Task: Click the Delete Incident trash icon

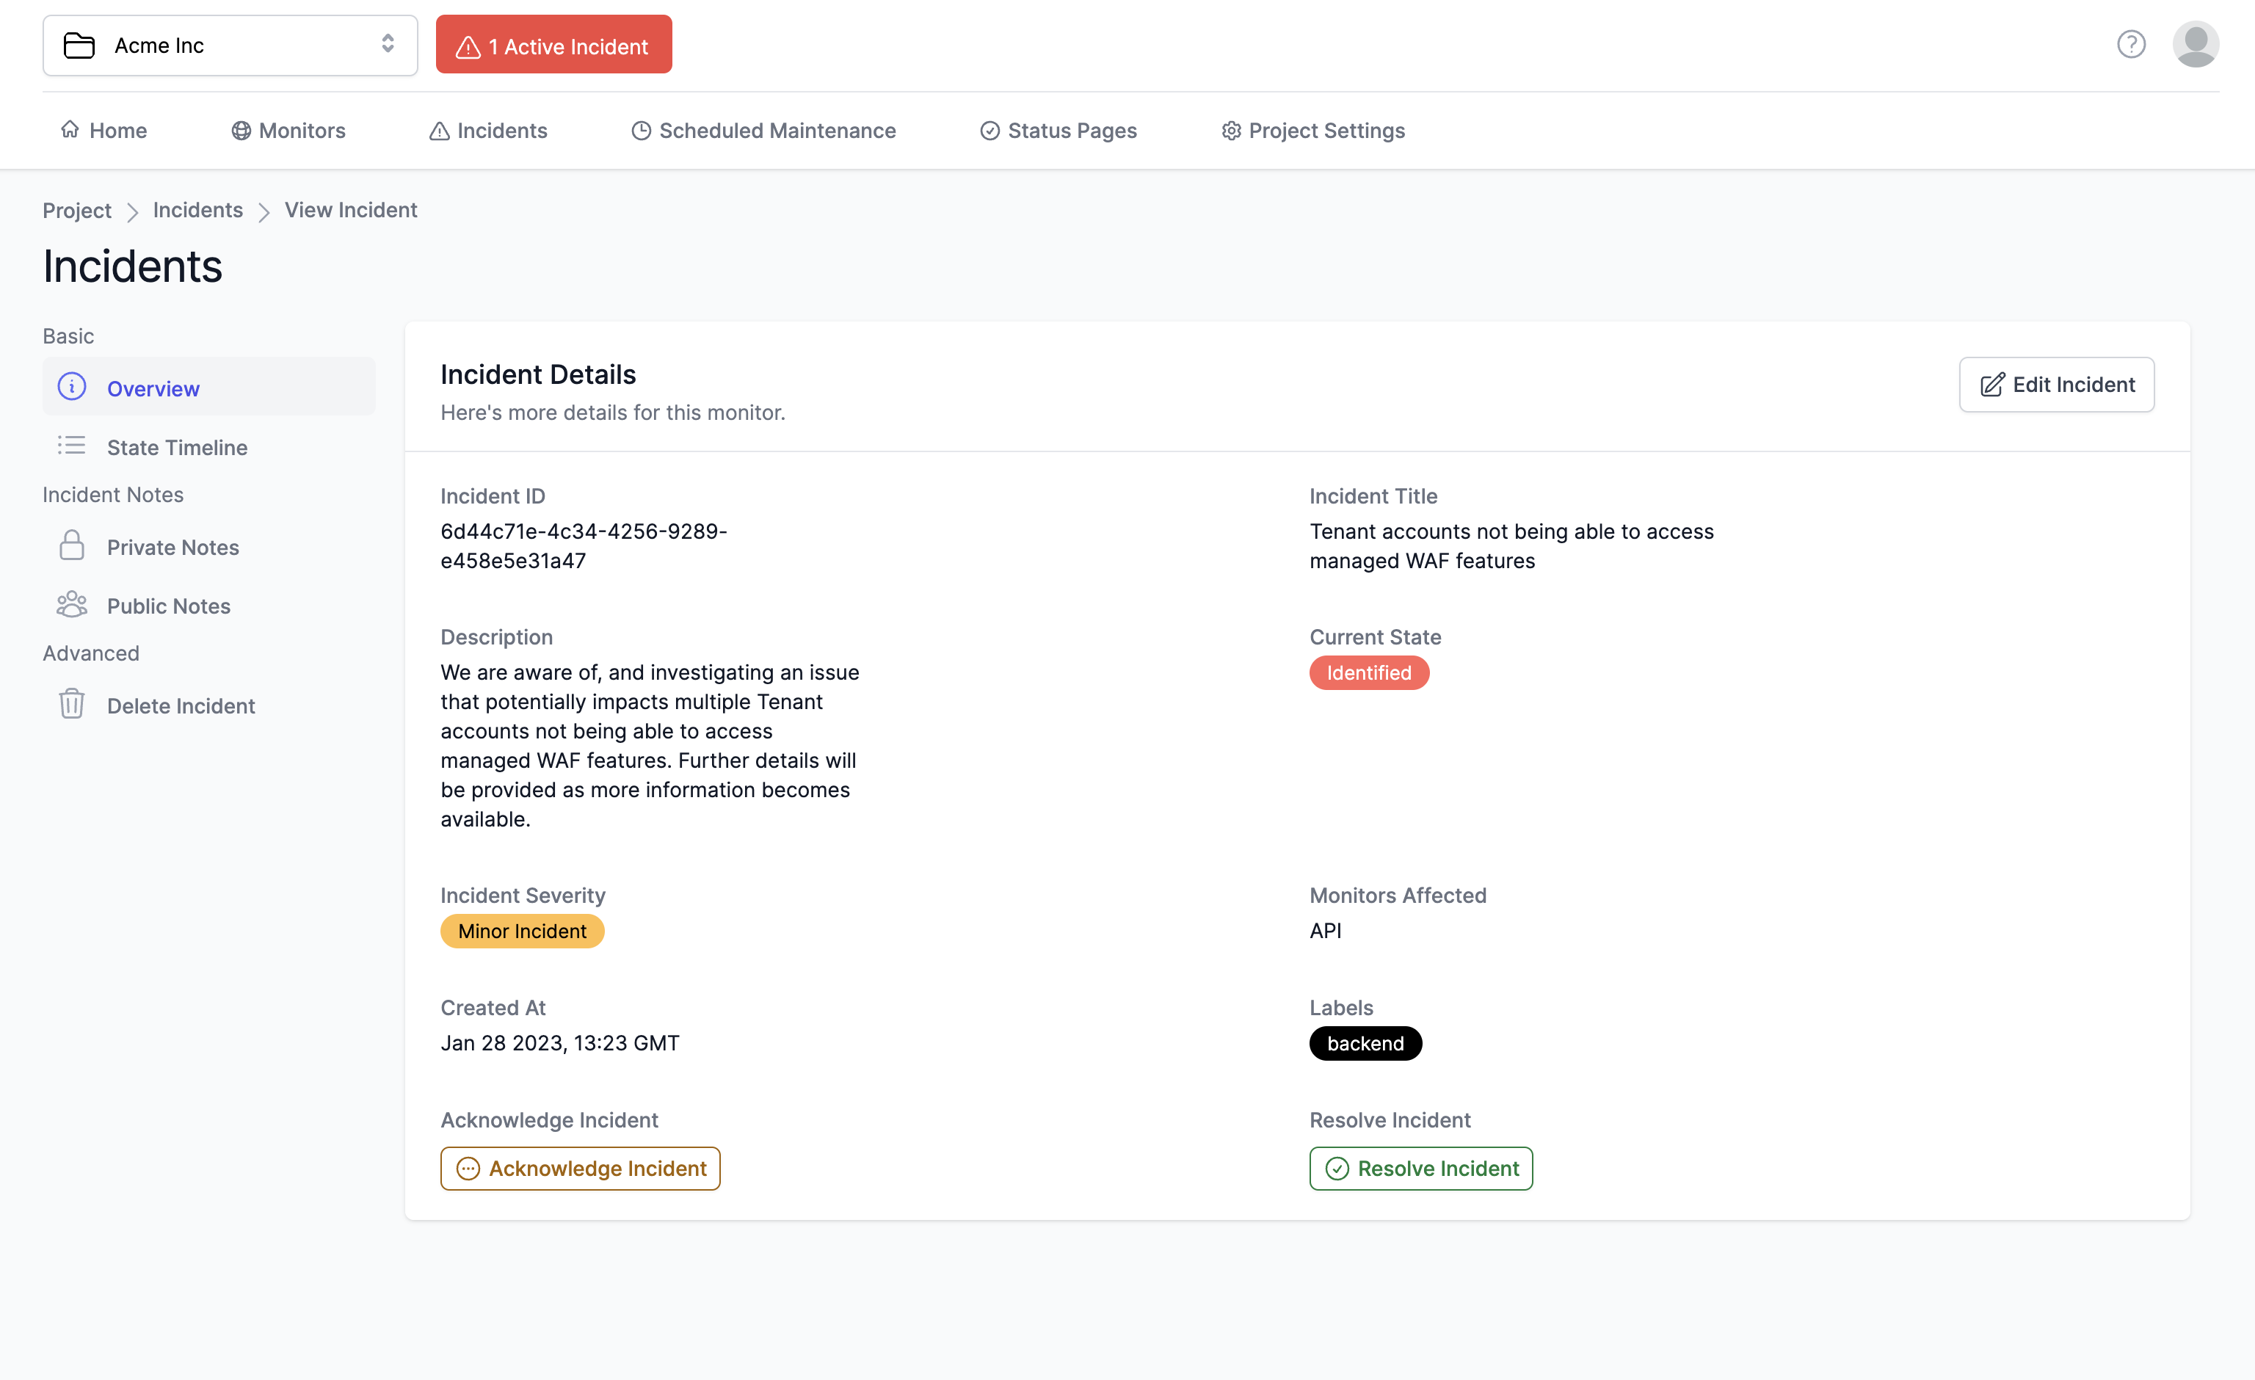Action: pyautogui.click(x=71, y=704)
